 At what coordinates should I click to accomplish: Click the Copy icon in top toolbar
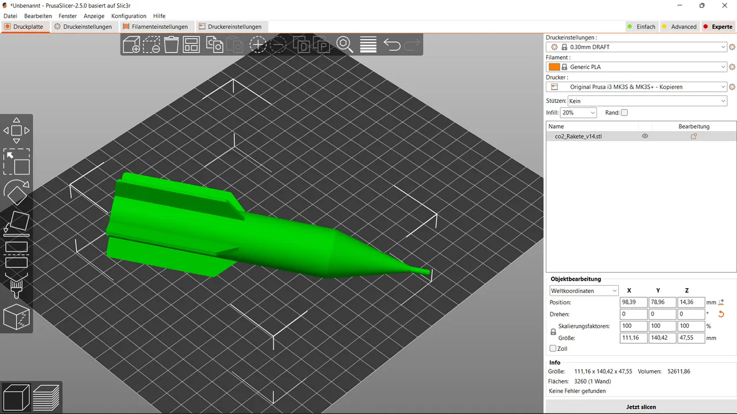pos(215,44)
